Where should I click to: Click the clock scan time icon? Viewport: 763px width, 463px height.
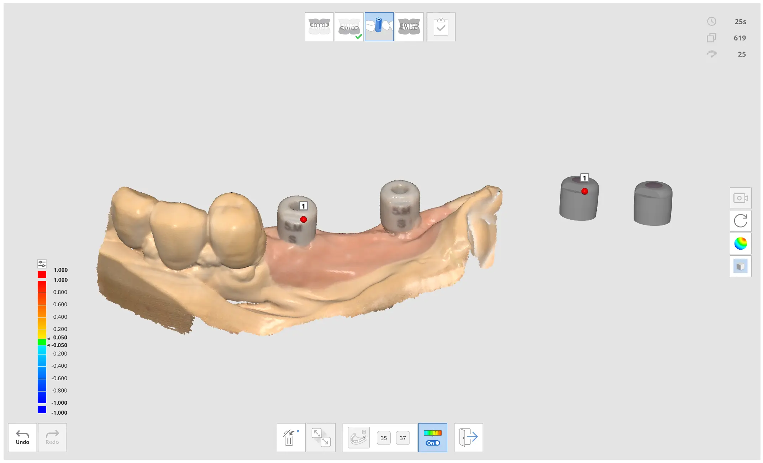coord(711,21)
